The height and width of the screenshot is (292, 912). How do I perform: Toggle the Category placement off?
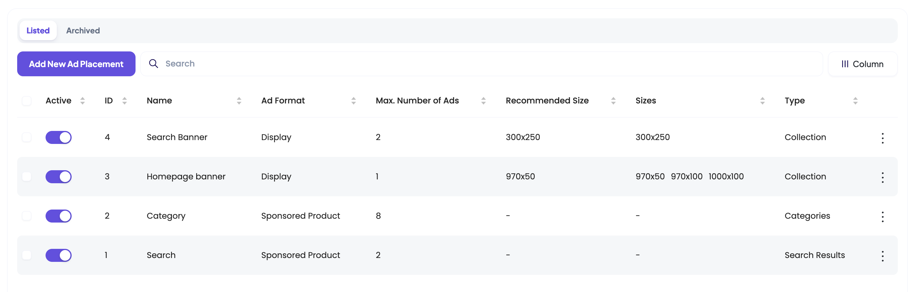coord(58,216)
